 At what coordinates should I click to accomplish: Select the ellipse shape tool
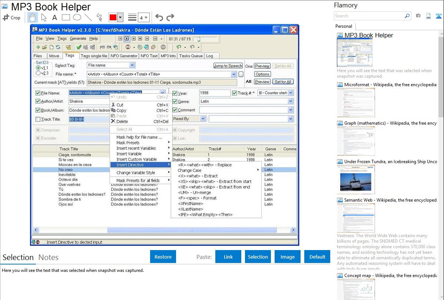(x=77, y=17)
